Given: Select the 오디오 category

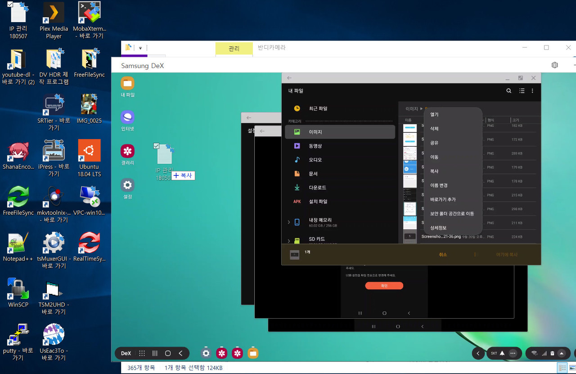Looking at the screenshot, I should [x=340, y=160].
